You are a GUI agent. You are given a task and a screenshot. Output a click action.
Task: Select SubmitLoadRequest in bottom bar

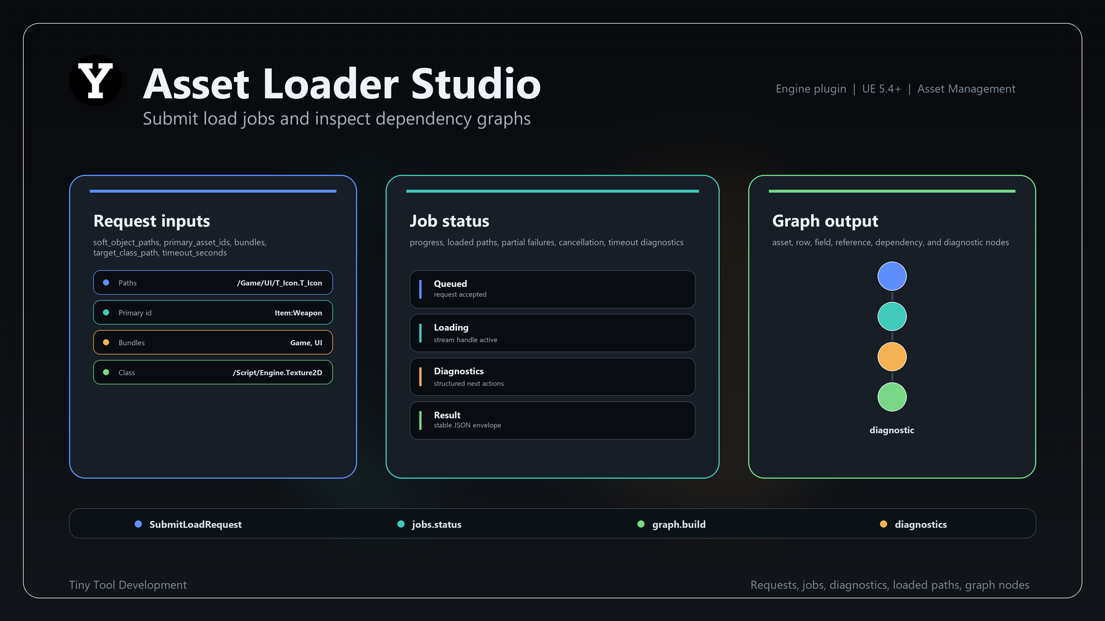[196, 524]
